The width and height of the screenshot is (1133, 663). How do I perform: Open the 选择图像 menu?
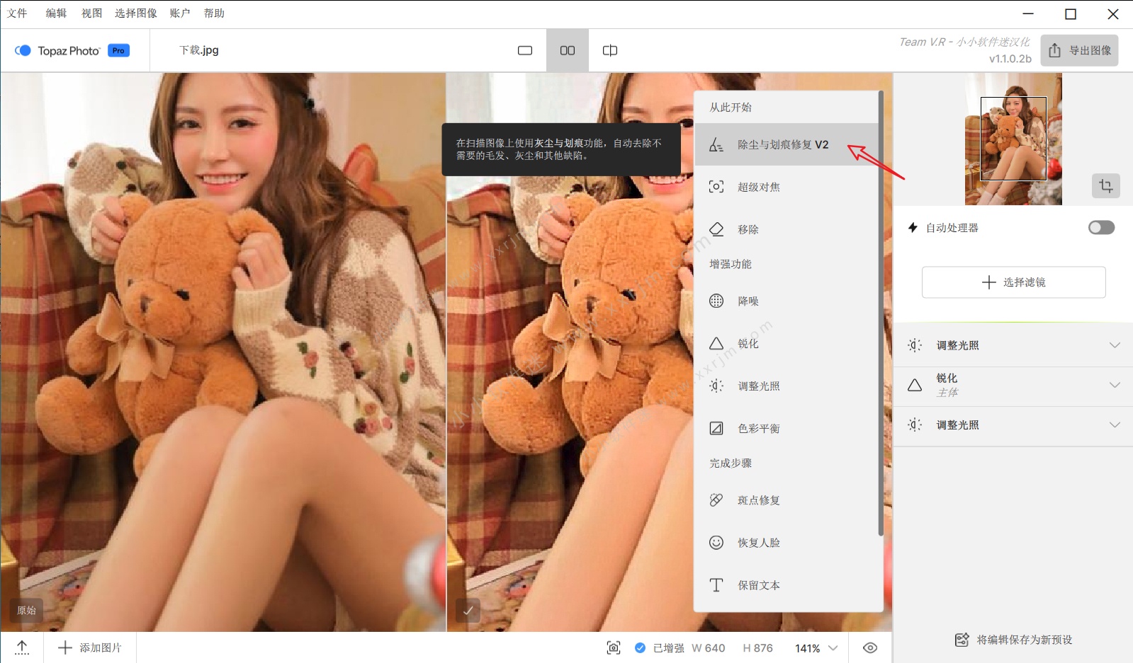pyautogui.click(x=136, y=13)
